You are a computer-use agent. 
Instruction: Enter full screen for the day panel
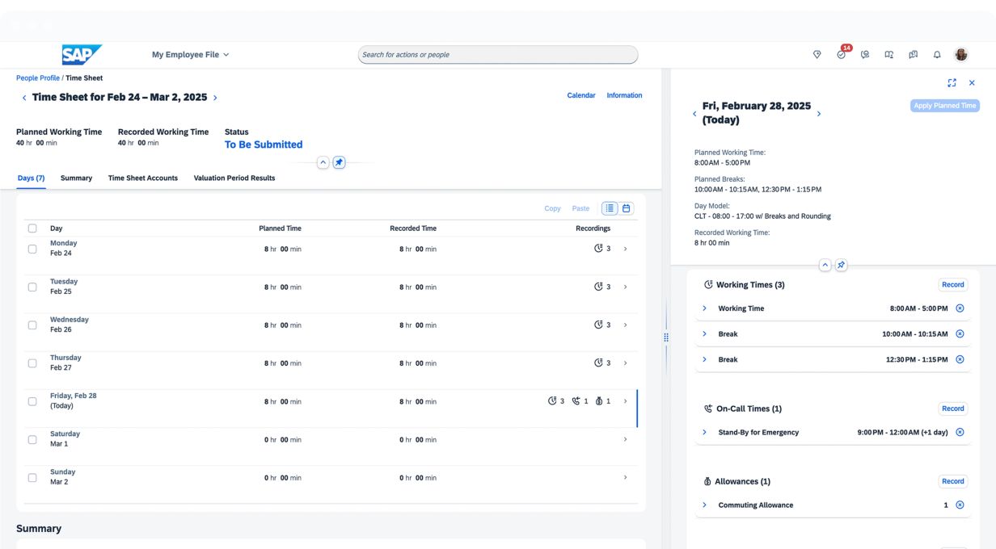pyautogui.click(x=952, y=83)
